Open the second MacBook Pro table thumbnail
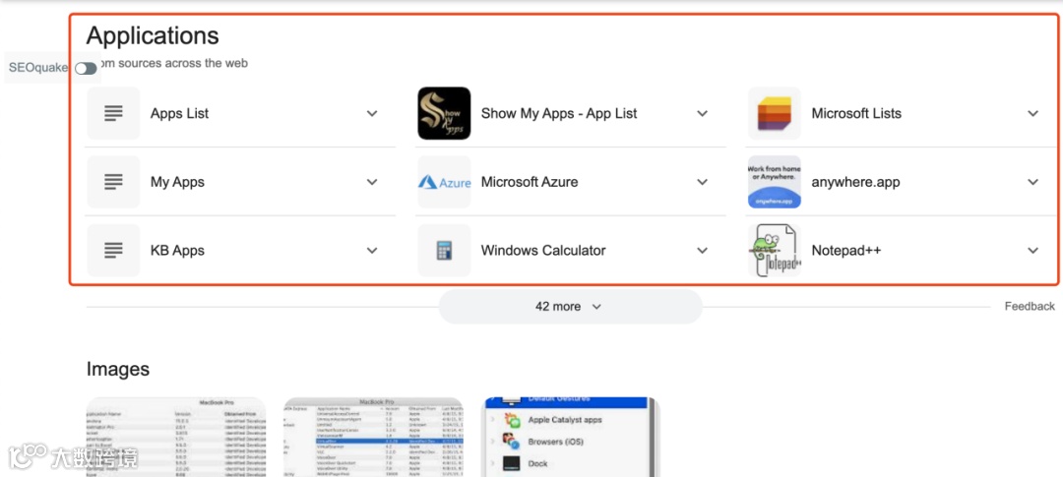This screenshot has height=477, width=1063. tap(374, 437)
